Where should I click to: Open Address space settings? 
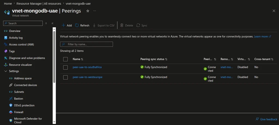pyautogui.click(x=23, y=78)
